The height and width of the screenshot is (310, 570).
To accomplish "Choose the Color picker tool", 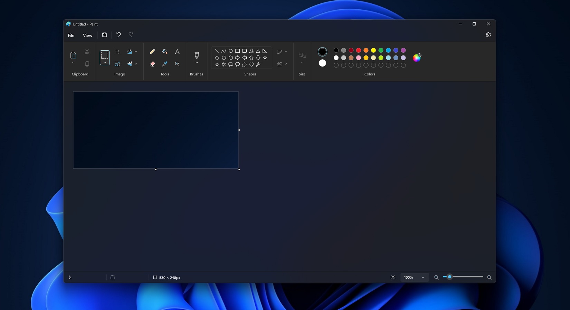I will (165, 64).
